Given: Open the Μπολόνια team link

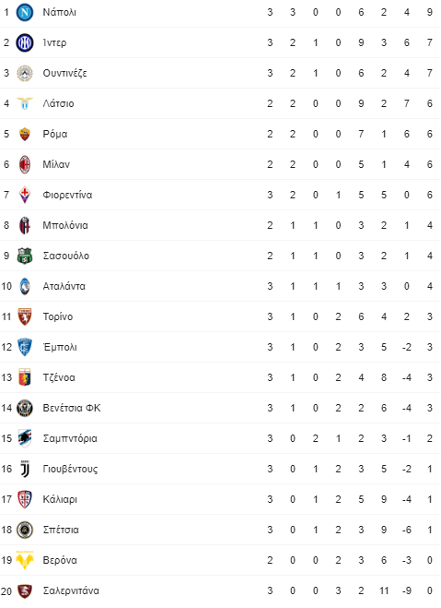Looking at the screenshot, I should click(65, 225).
